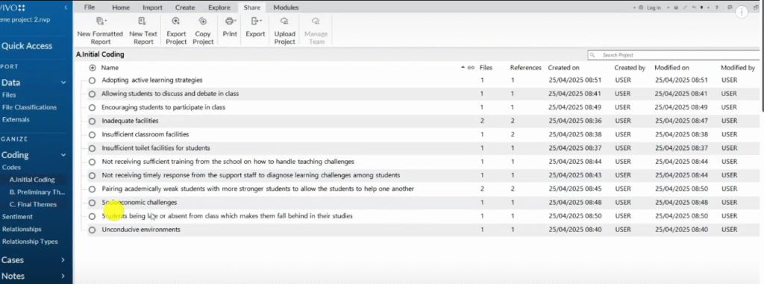Screen dimensions: 764x284
Task: Click the code circle beside Socioeconomic challenges
Action: 92,203
